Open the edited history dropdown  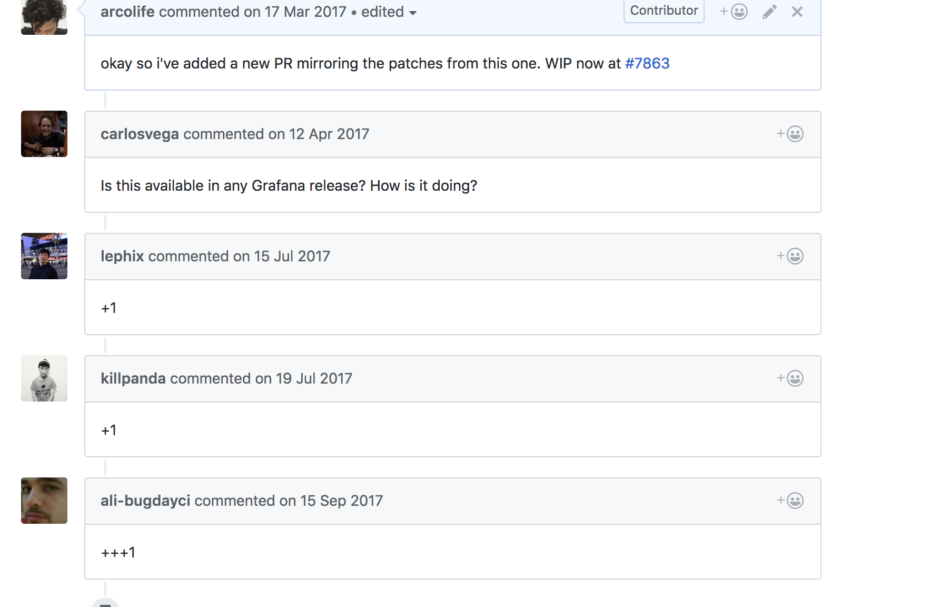389,12
